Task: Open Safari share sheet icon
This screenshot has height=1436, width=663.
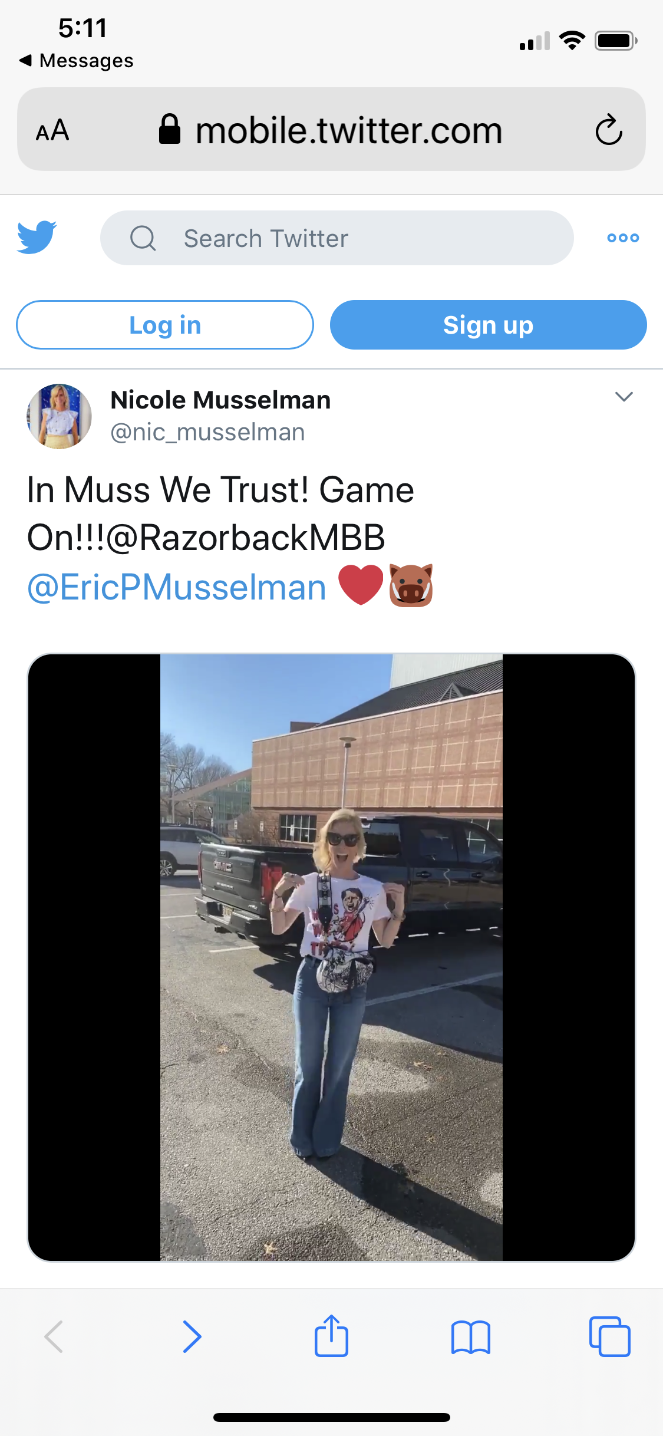Action: click(x=331, y=1336)
